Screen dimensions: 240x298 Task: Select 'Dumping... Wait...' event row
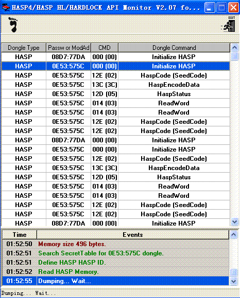point(115,281)
